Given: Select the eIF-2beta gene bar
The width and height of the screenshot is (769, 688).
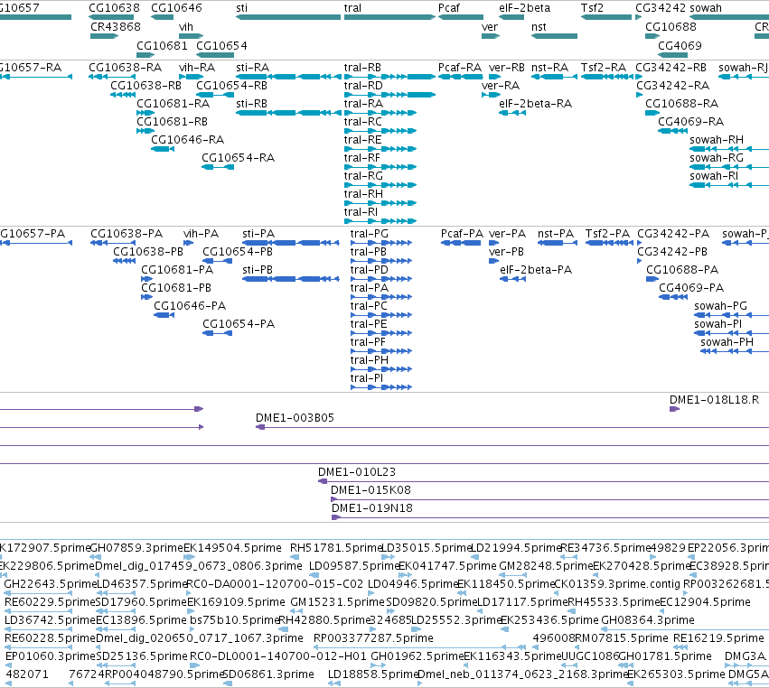Looking at the screenshot, I should click(511, 17).
